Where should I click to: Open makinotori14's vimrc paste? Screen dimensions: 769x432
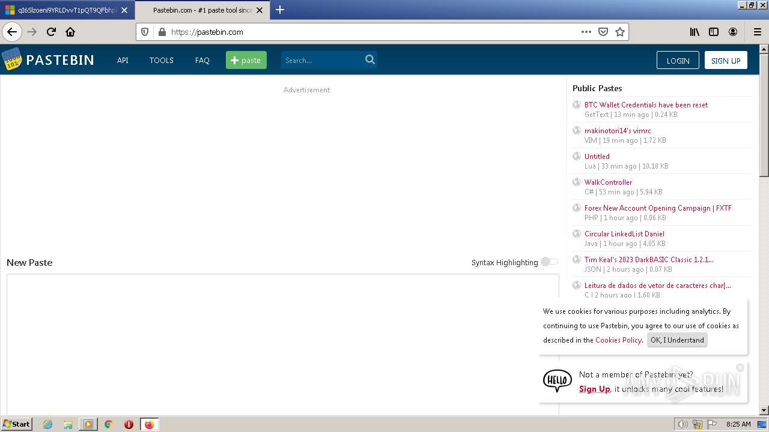click(x=618, y=130)
